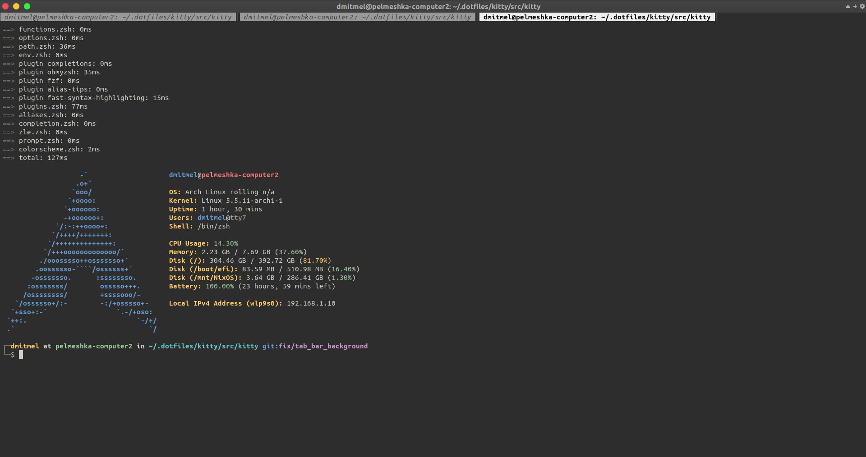The width and height of the screenshot is (866, 457).
Task: Click 'dmitmel' in the shell prompt line
Action: tap(25, 346)
